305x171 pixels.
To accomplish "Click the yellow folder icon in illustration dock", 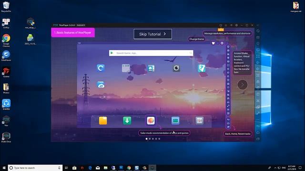I will coord(103,121).
